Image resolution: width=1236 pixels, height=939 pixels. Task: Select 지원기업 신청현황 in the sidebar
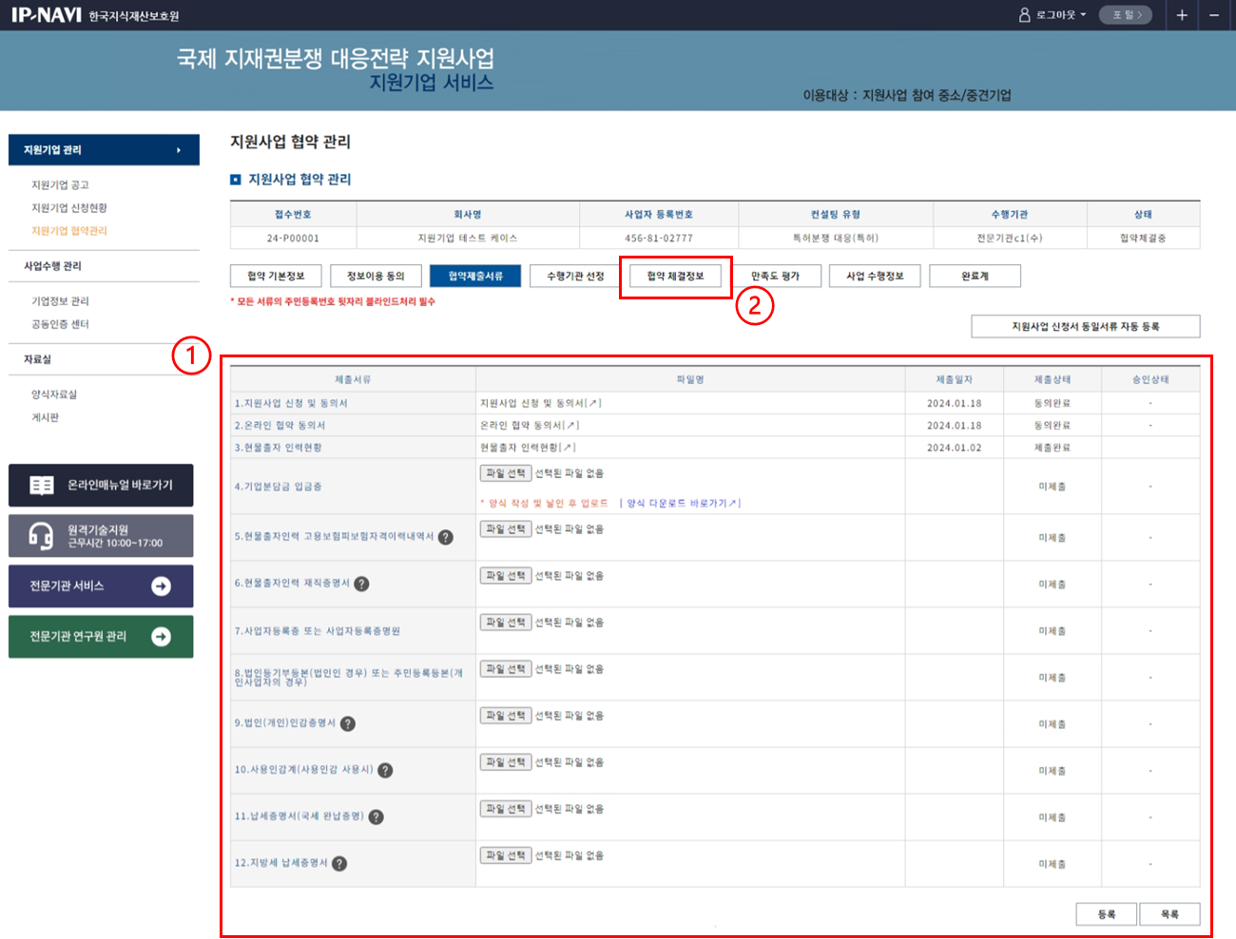pos(69,208)
